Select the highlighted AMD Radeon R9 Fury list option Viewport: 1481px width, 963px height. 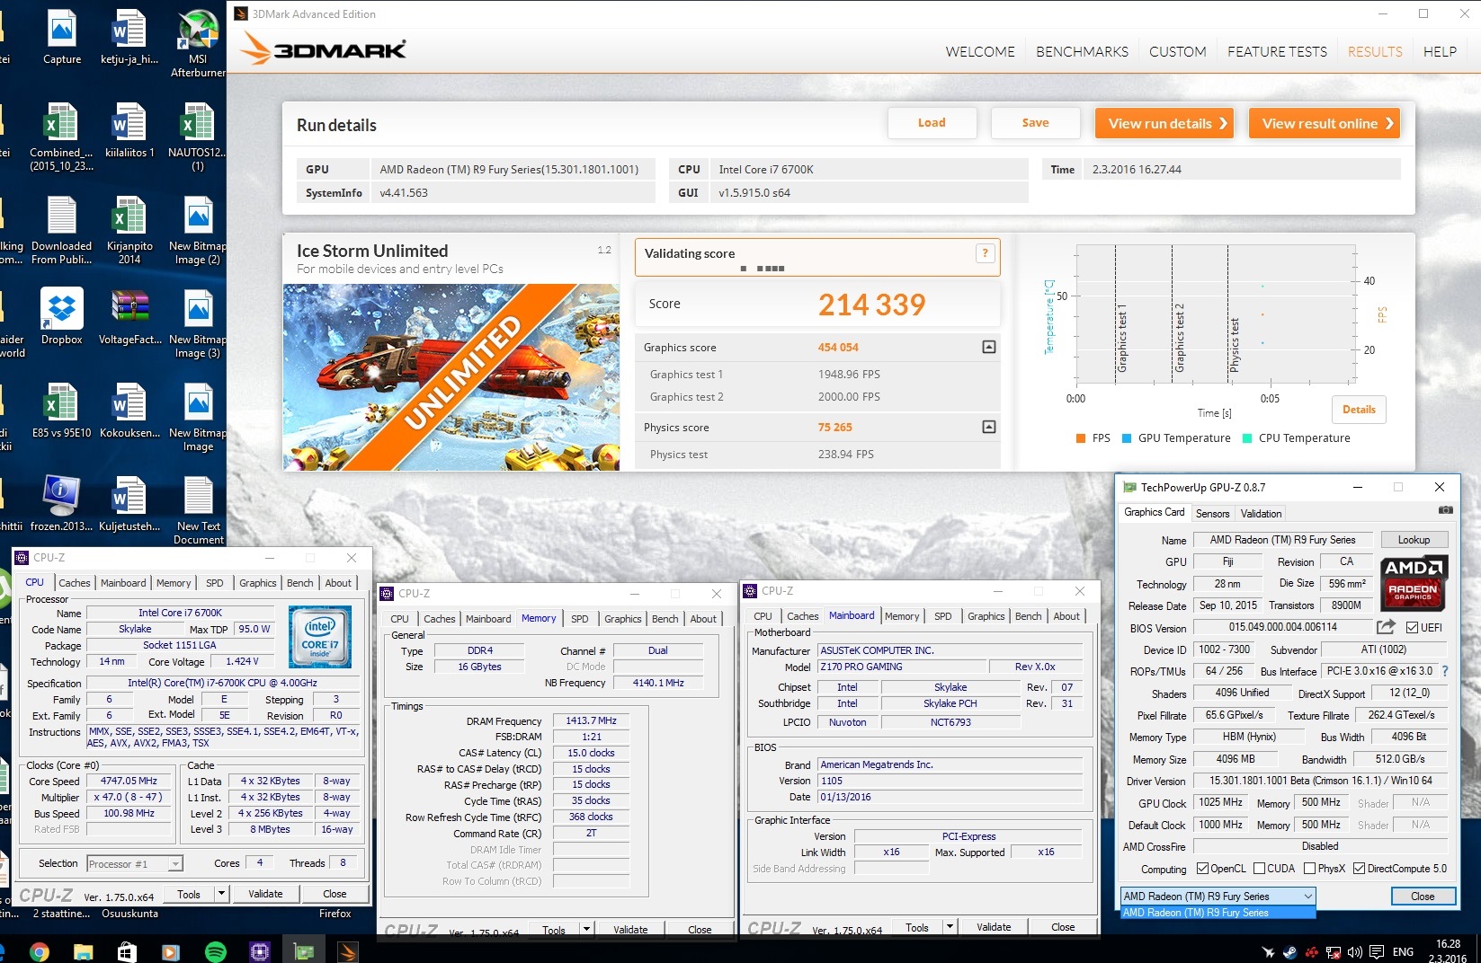1218,913
